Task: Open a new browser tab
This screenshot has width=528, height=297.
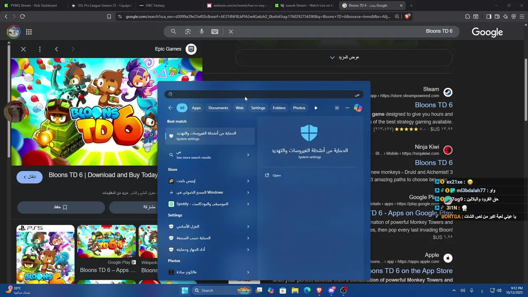Action: [x=411, y=5]
